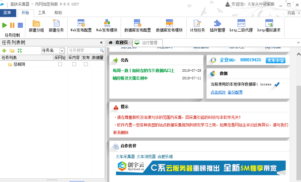Screen dimensions: 301x182
Task: Click 公告 speaker icon
Action: point(116,60)
